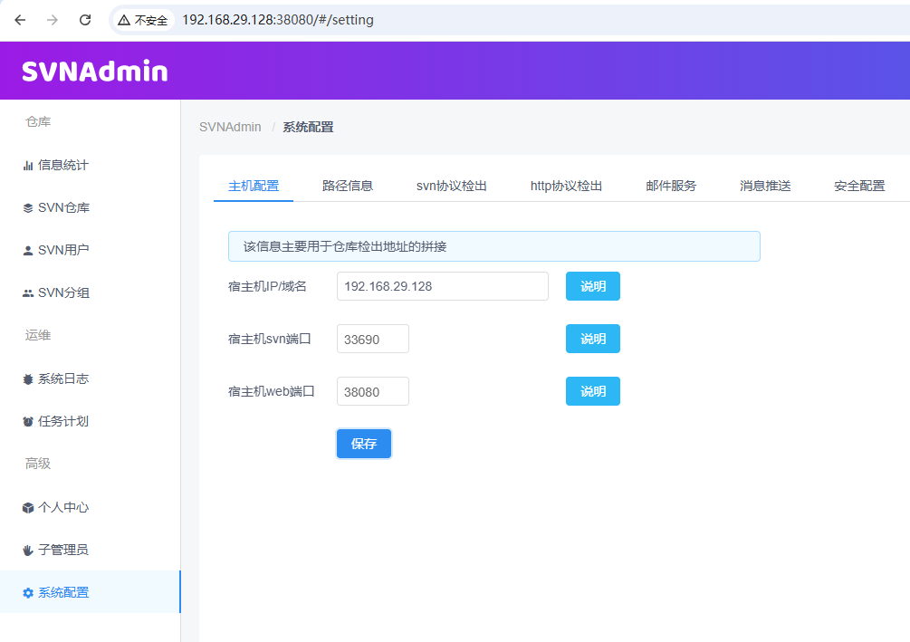Screen dimensions: 910x642
Task: Click the cube icon beside 个人中心
Action: point(28,507)
